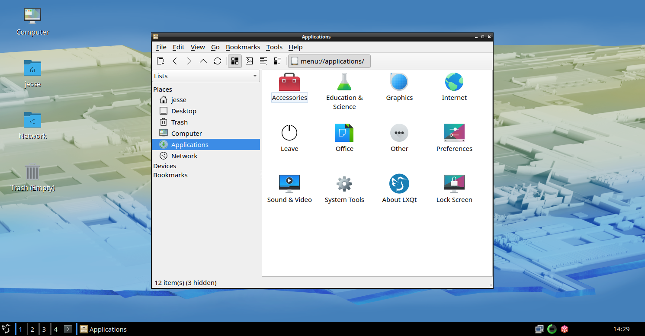Open the Graphics category icon
645x336 pixels.
[399, 82]
